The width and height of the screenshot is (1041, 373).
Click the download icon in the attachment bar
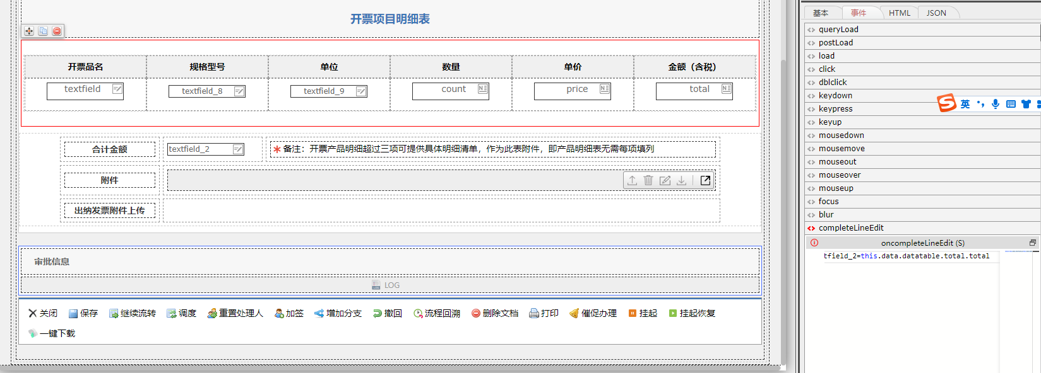click(x=682, y=180)
